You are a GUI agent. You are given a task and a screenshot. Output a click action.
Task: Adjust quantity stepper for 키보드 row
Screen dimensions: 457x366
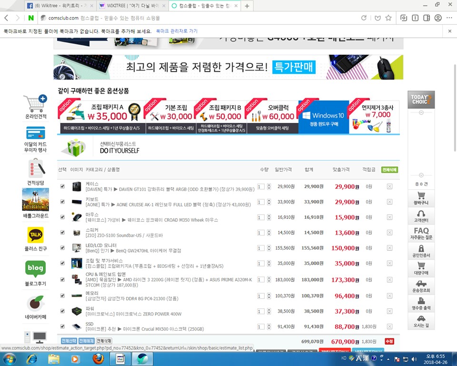(x=268, y=202)
